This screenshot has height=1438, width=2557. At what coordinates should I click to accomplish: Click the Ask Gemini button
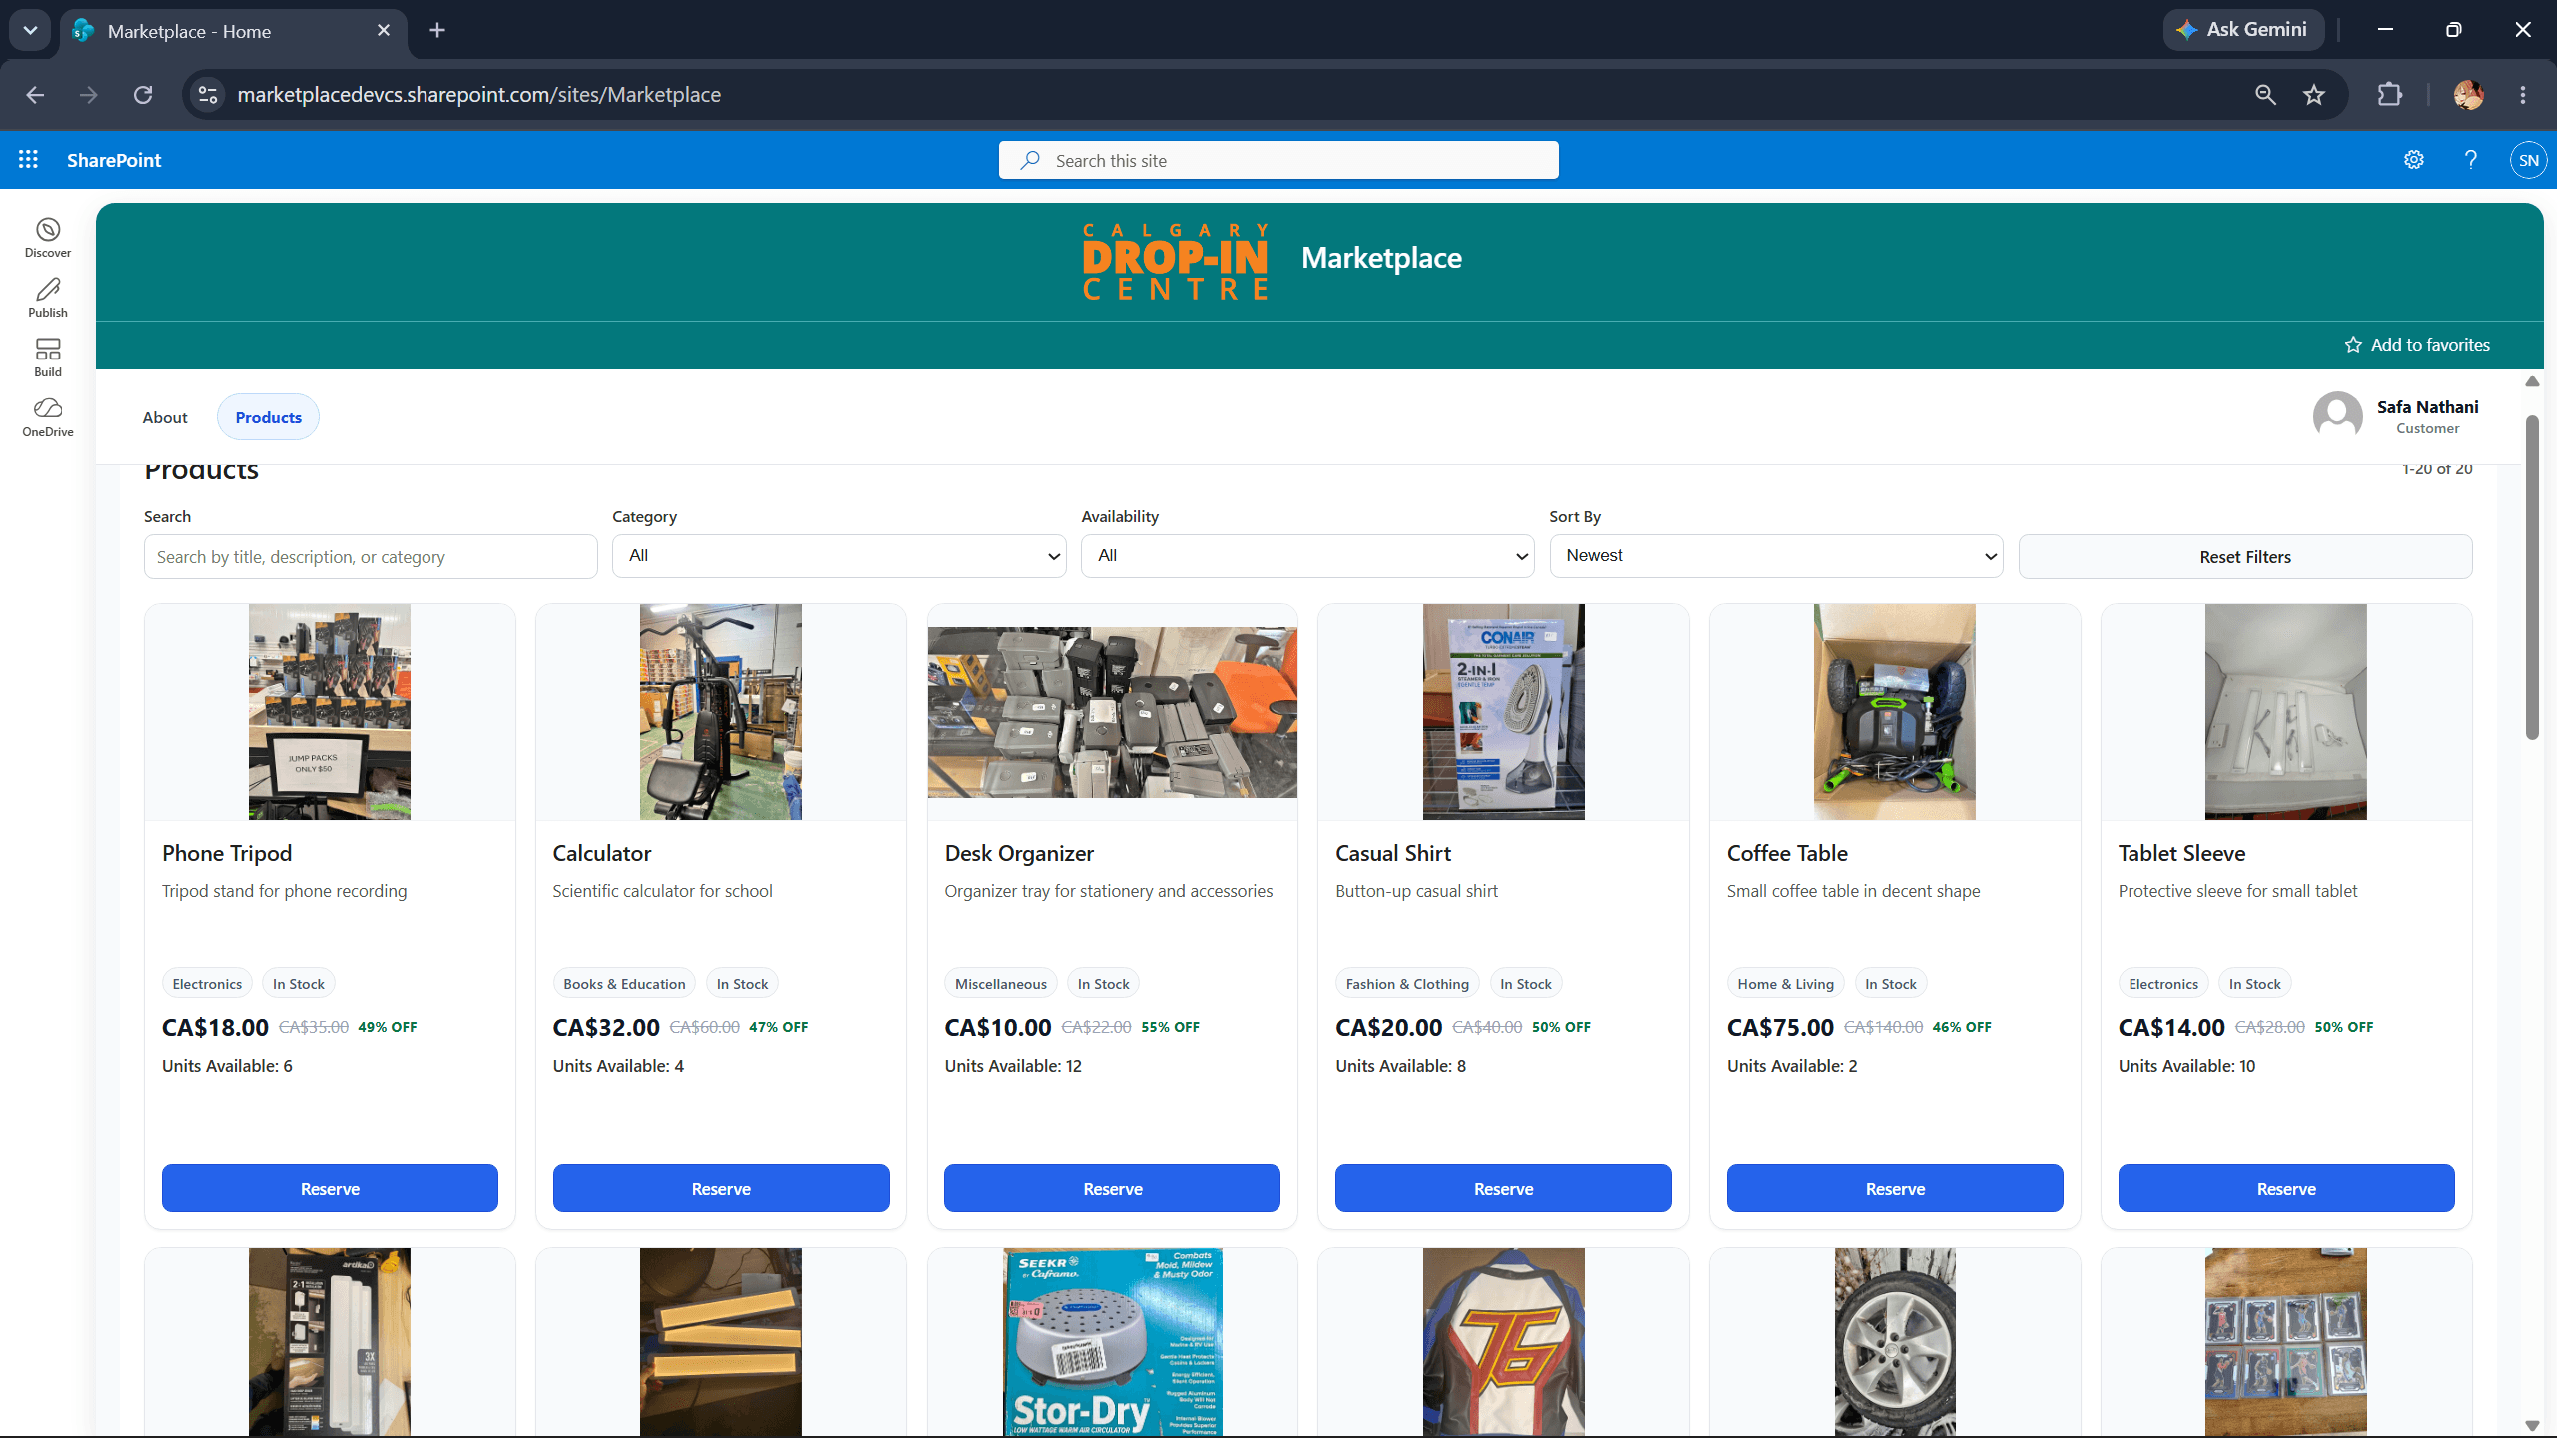coord(2243,30)
